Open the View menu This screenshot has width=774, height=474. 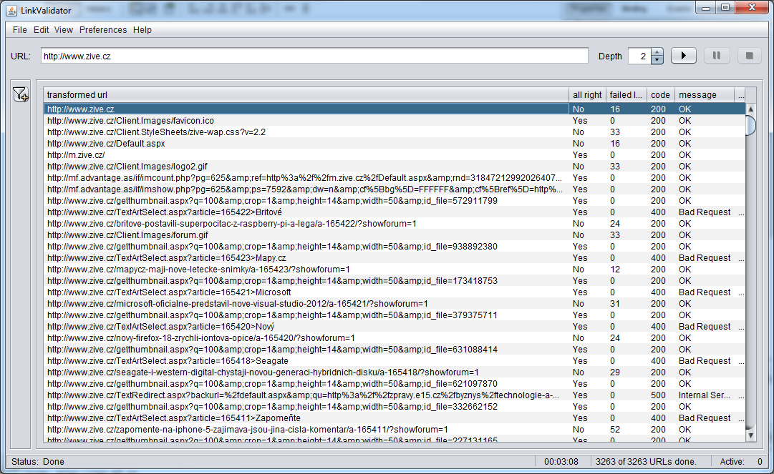[63, 30]
